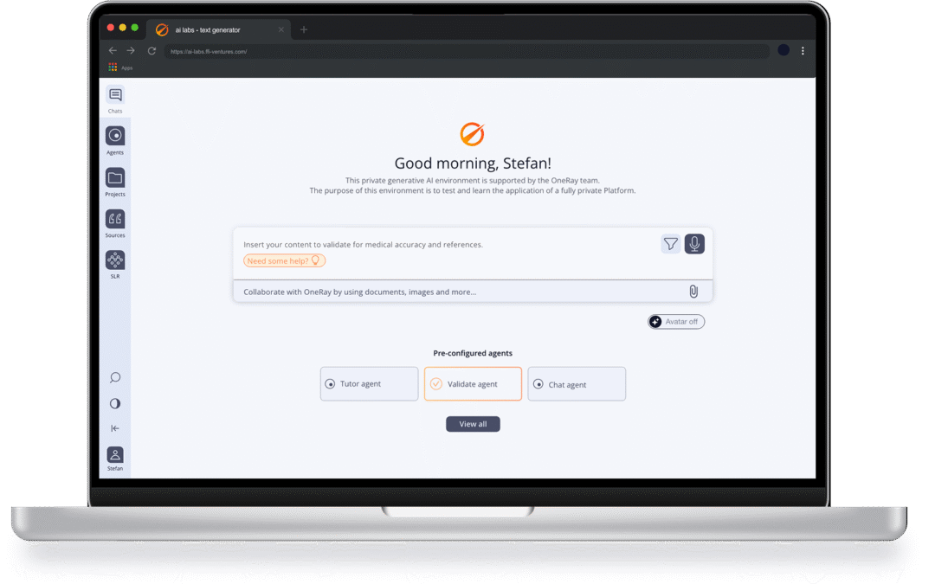Viewport: 935px width, 584px height.
Task: Open the Sources quote icon
Action: [115, 220]
